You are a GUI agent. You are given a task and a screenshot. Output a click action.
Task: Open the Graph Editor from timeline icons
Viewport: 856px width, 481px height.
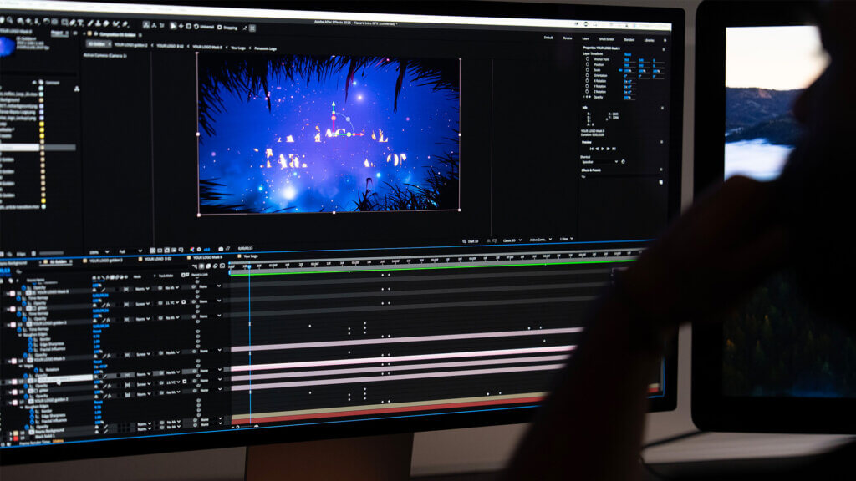(222, 266)
